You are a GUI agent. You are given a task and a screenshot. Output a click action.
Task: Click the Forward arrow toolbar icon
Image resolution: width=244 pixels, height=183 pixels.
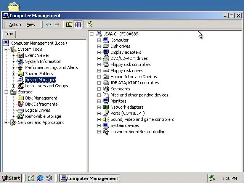click(x=57, y=24)
